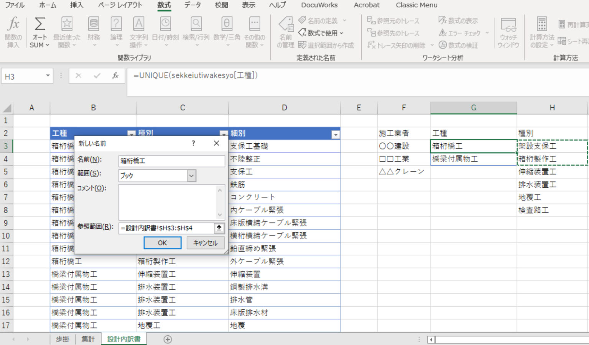Open the Date and Time functions icon

165,25
